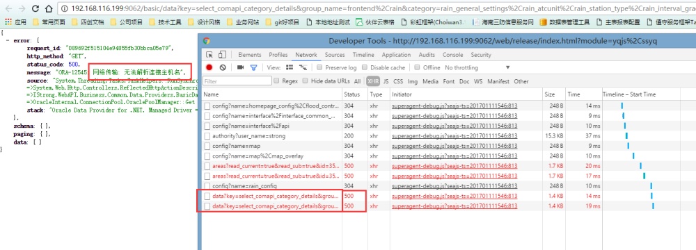Open initiator link for authority?user_name=strong request
Screen dimensions: 696x250
(454, 135)
